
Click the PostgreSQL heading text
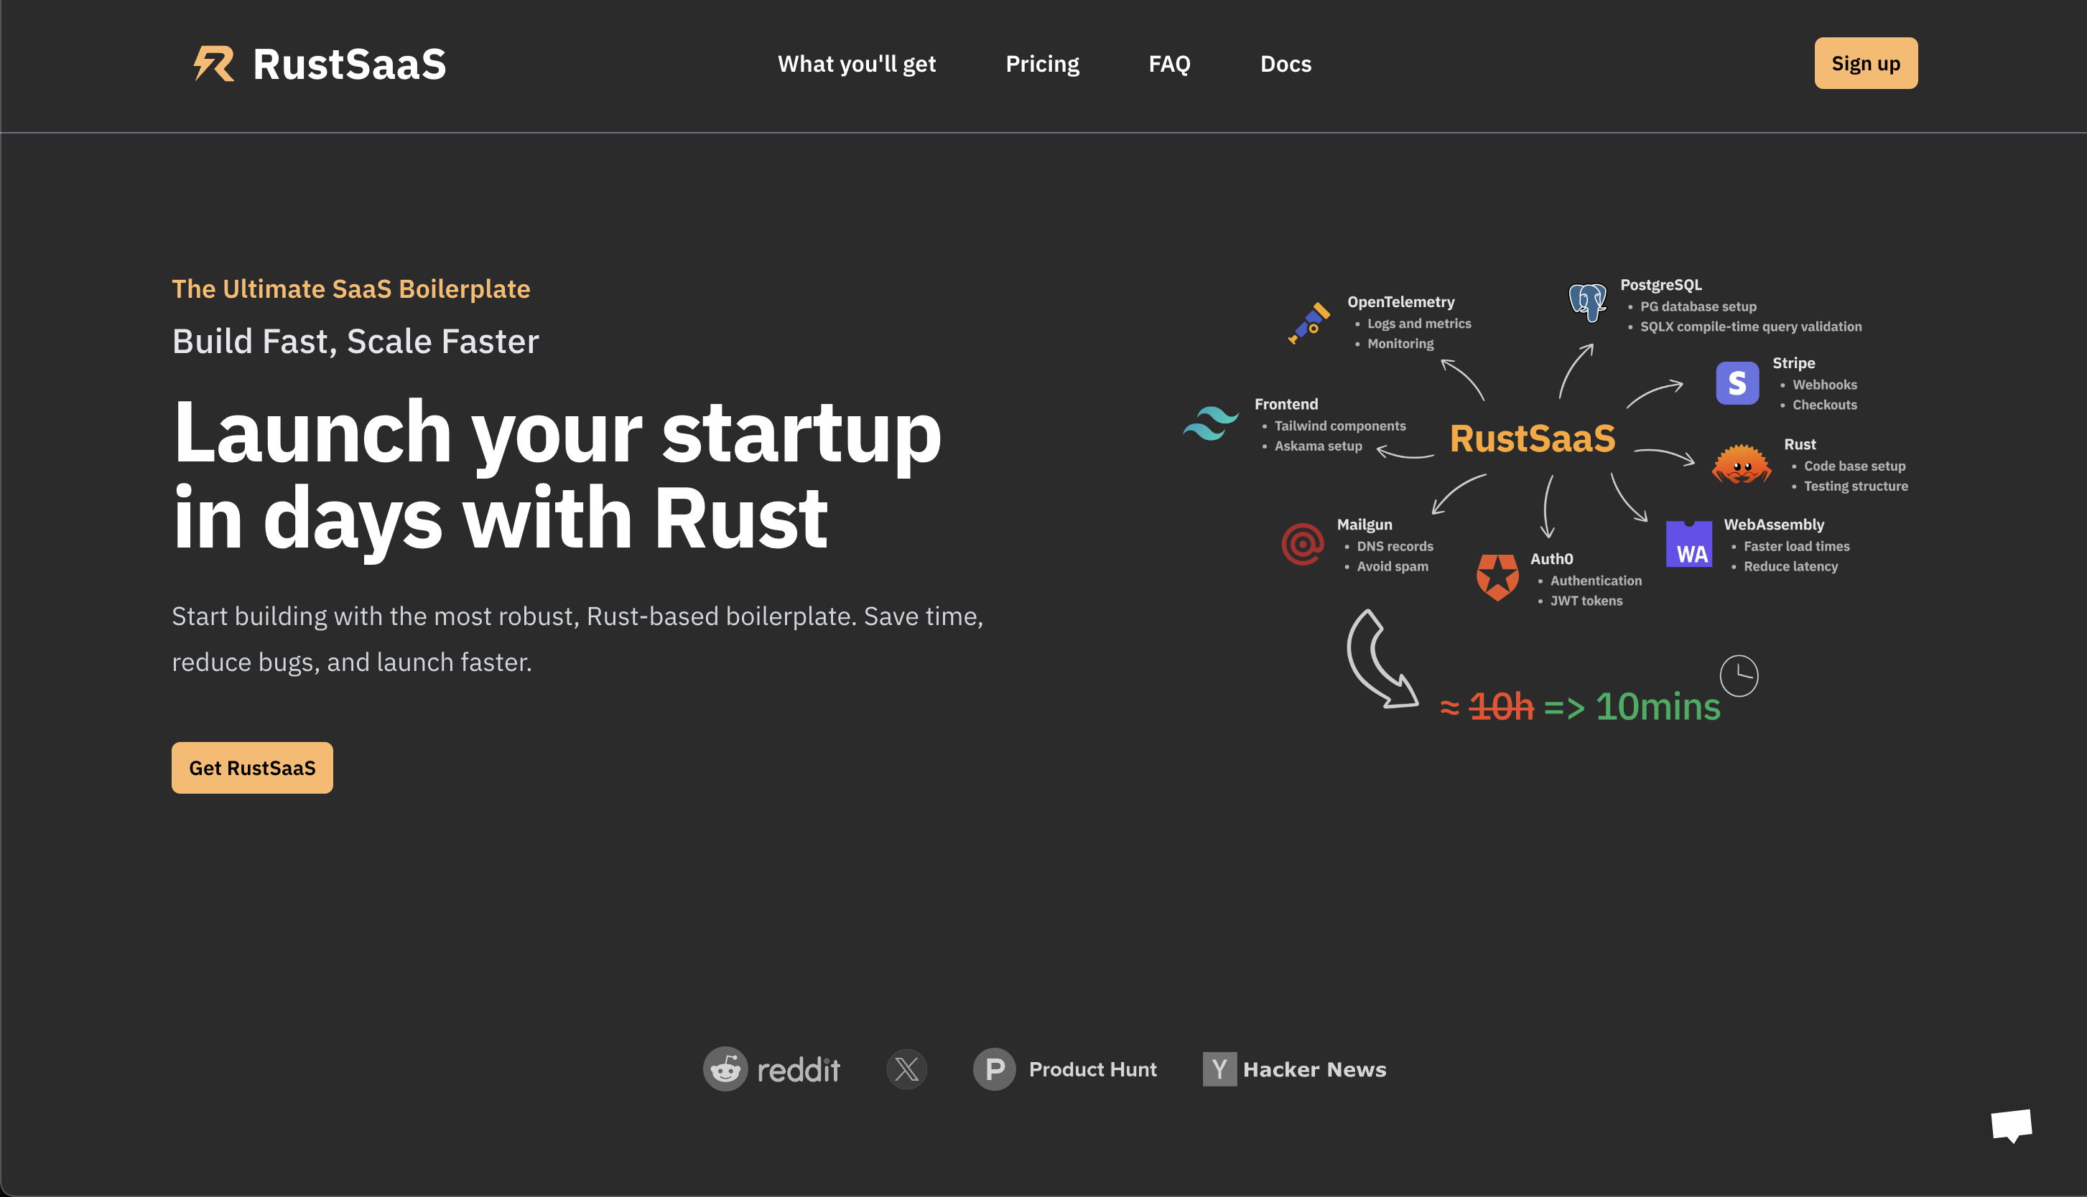[1661, 284]
